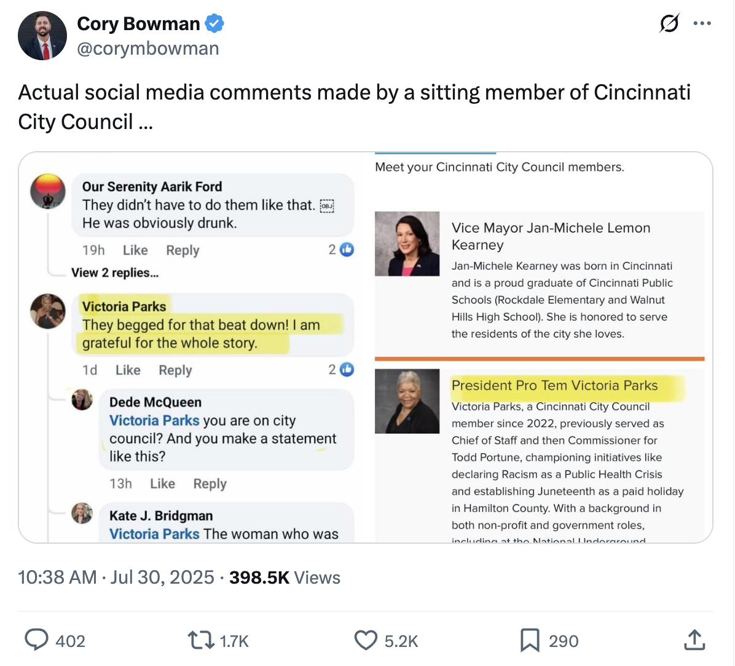Viewport: 735px width, 666px height.
Task: Open the 398.5K Views analytics
Action: point(285,578)
